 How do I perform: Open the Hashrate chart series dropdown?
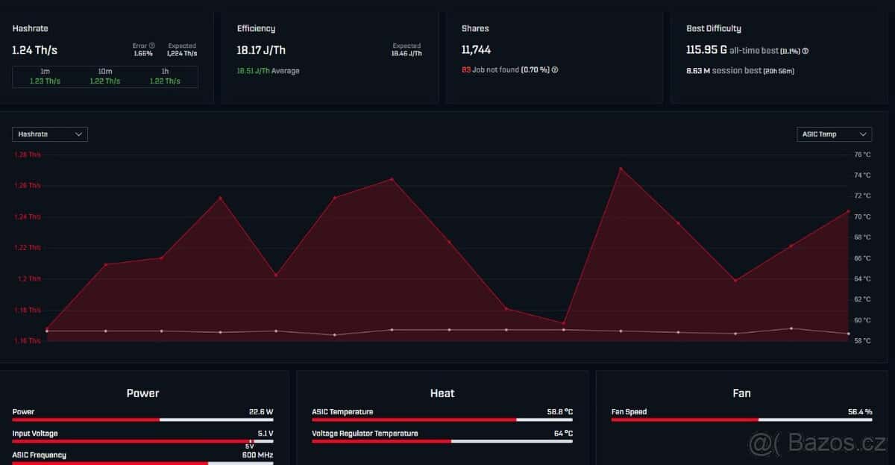point(50,134)
